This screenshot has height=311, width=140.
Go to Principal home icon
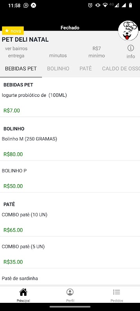[x=23, y=292]
